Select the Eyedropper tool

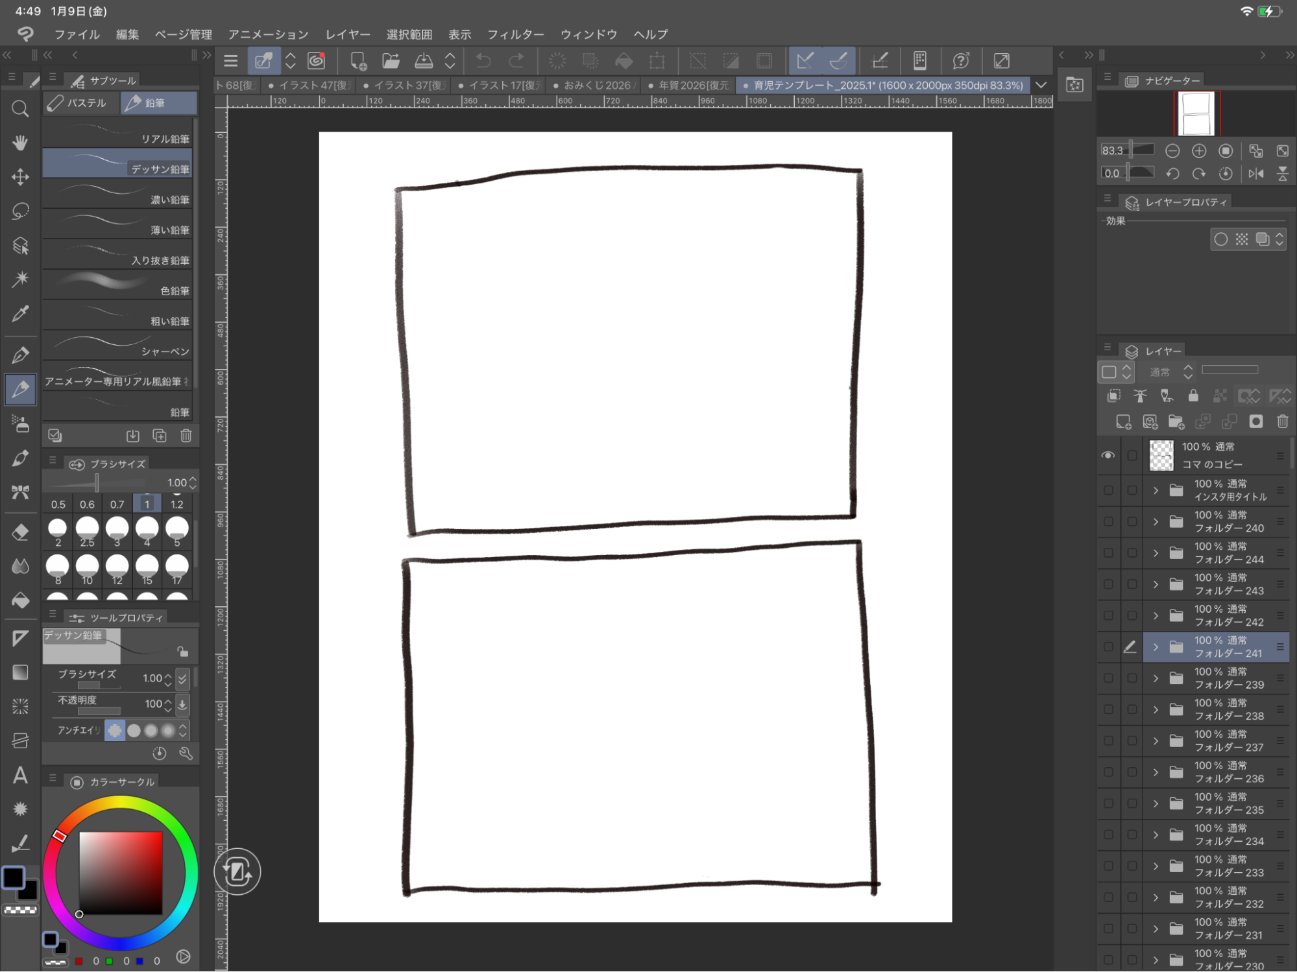point(20,314)
